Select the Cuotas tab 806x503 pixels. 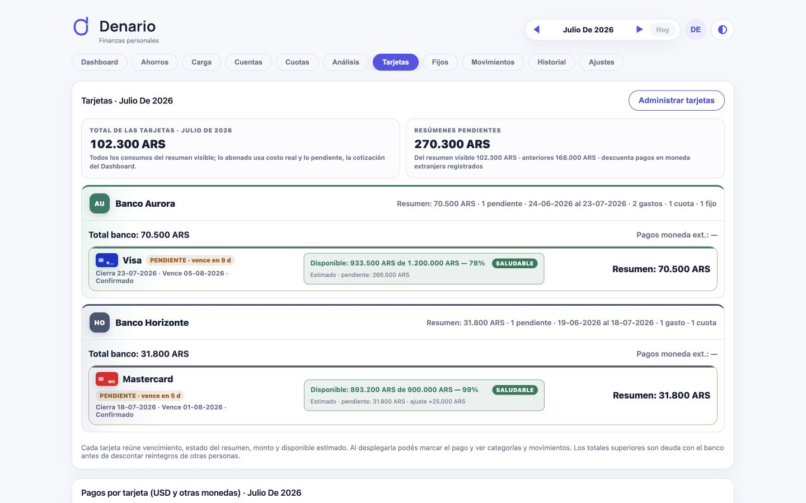coord(297,62)
